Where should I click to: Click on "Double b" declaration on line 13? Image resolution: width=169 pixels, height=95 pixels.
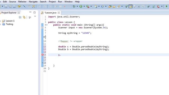63,49
